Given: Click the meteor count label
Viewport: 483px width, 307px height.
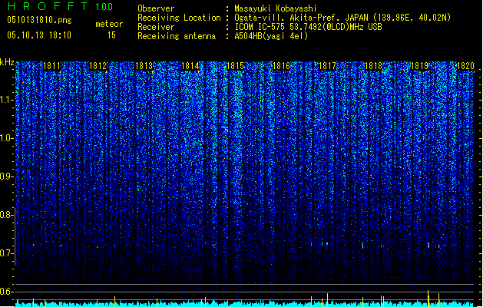Looking at the screenshot, I should tap(109, 24).
